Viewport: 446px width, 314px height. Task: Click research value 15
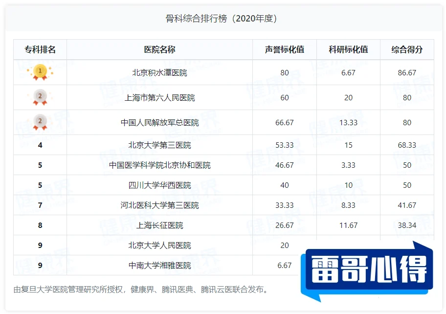(348, 145)
